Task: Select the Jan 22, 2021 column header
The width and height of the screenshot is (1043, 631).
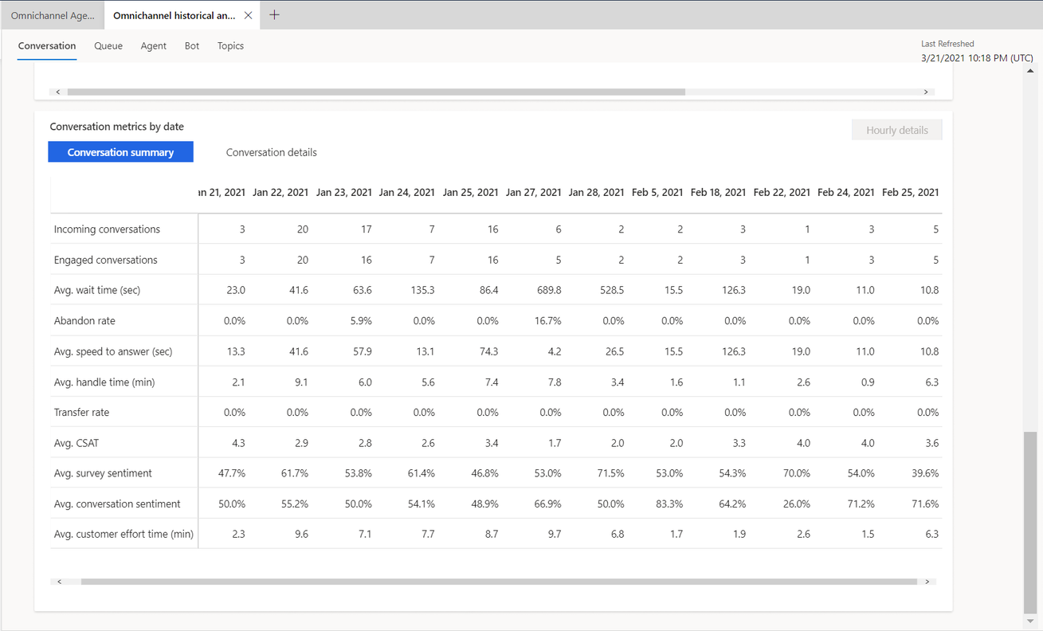Action: click(280, 192)
